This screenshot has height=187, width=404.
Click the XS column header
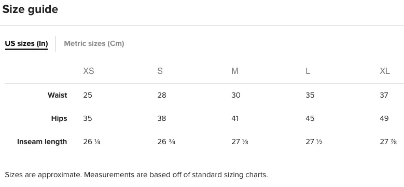[x=89, y=71]
